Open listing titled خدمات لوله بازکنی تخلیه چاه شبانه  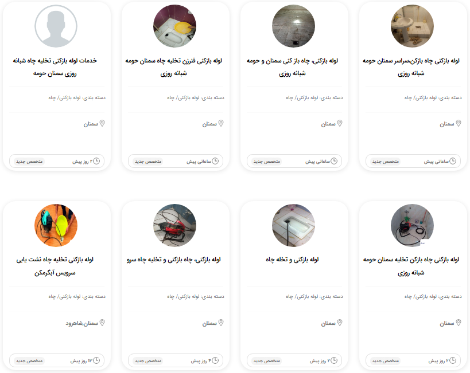(55, 67)
